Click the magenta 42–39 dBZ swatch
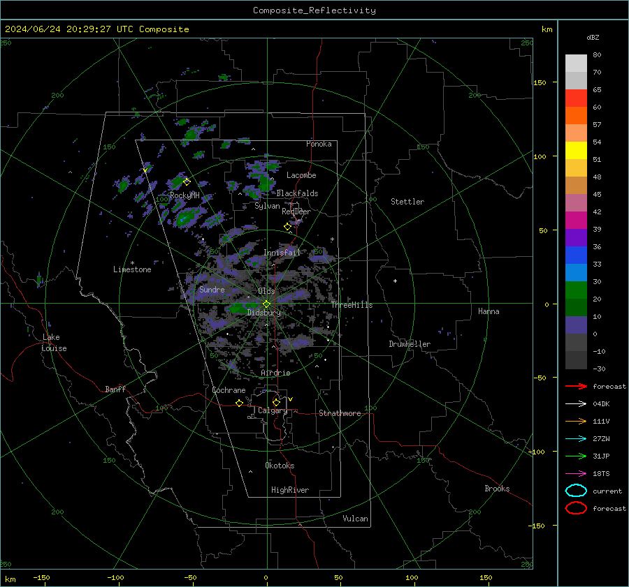 click(x=576, y=221)
